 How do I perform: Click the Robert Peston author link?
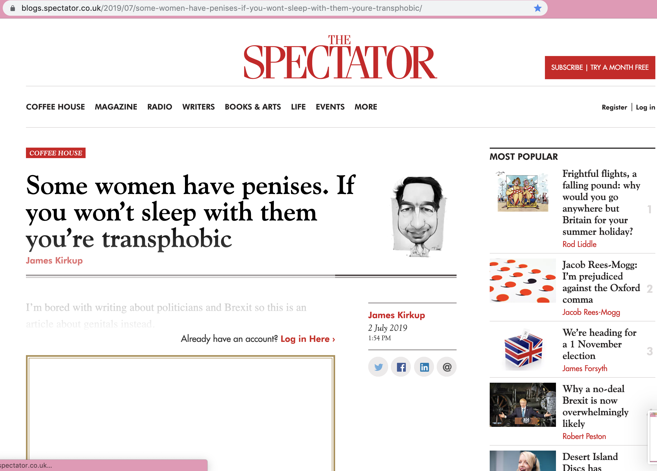tap(584, 436)
